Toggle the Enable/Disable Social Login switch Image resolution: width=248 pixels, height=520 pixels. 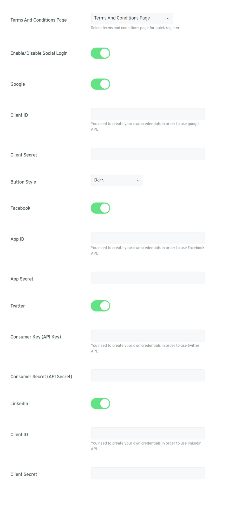coord(100,53)
